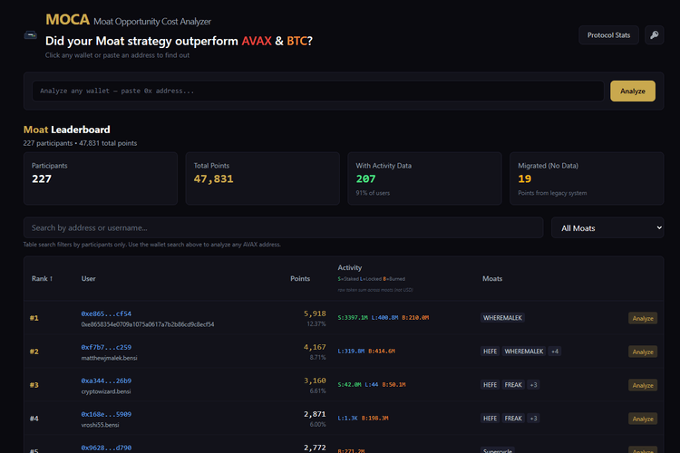This screenshot has height=453, width=680.
Task: Open Protocol Stats
Action: [x=608, y=35]
